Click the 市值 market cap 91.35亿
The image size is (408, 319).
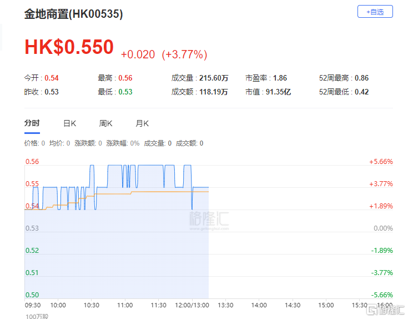click(x=279, y=92)
